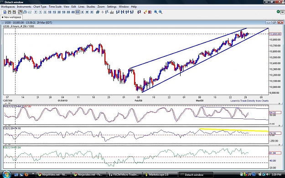285x178 pixels.
Task: Click the US30, 8 hours chart caption
Action: (19, 26)
